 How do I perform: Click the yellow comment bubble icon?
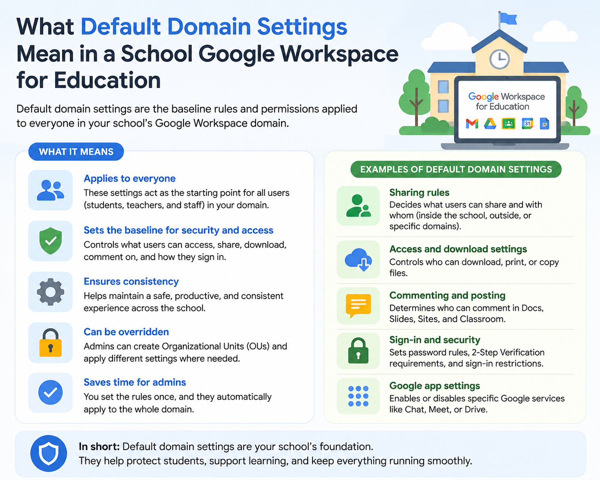coord(358,306)
